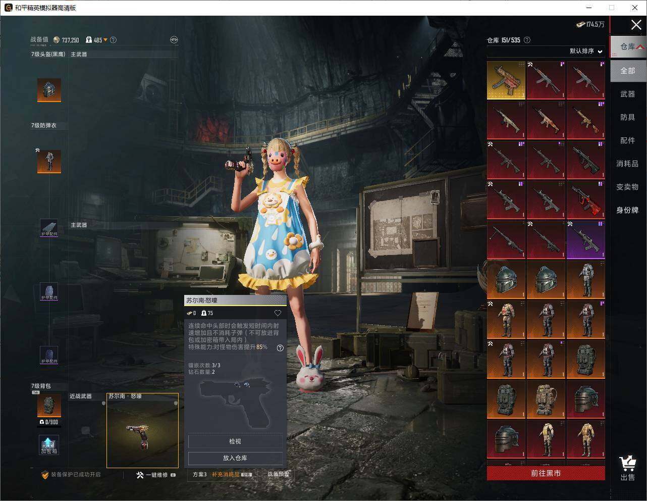Click the 放入仓库 store button

tap(235, 458)
